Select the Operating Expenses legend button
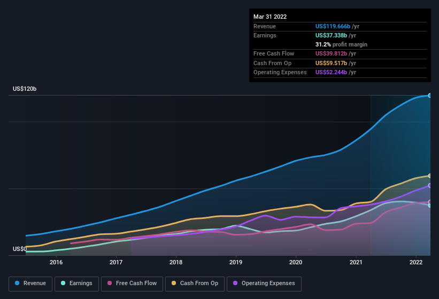Screen dimensions: 439x299 pyautogui.click(x=264, y=284)
